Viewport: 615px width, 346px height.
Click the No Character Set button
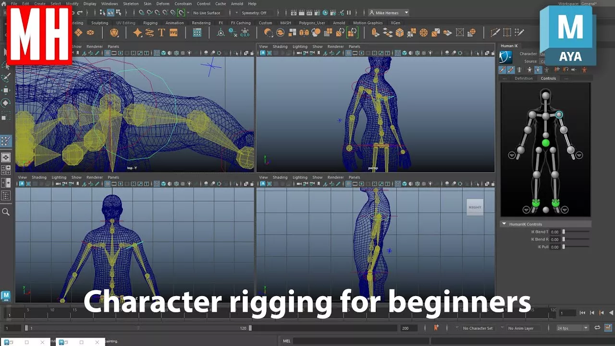478,328
